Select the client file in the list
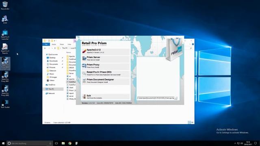Image resolution: width=260 pixels, height=146 pixels. point(71,88)
